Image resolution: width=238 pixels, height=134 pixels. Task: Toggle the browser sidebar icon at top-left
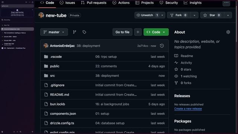pyautogui.click(x=3, y=2)
